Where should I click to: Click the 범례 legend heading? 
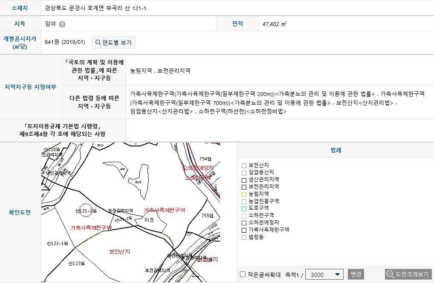click(x=336, y=150)
